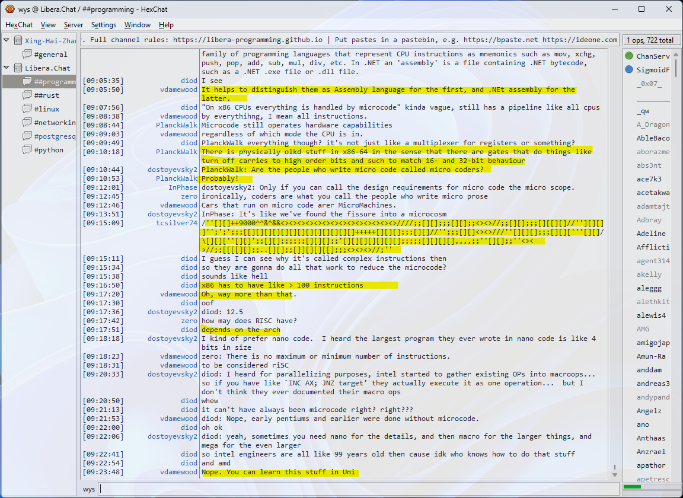Click the #python channel icon
The height and width of the screenshot is (498, 683).
tap(27, 150)
